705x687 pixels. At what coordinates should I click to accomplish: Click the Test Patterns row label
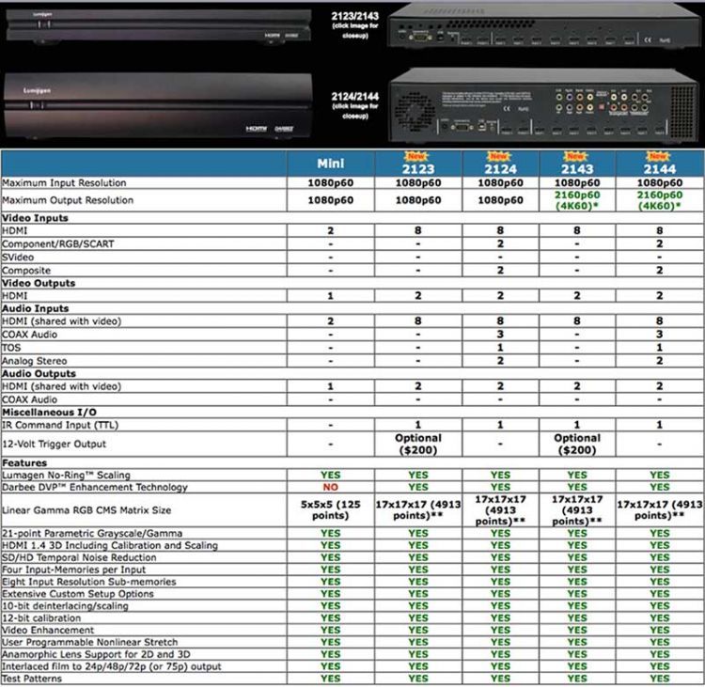coord(32,679)
